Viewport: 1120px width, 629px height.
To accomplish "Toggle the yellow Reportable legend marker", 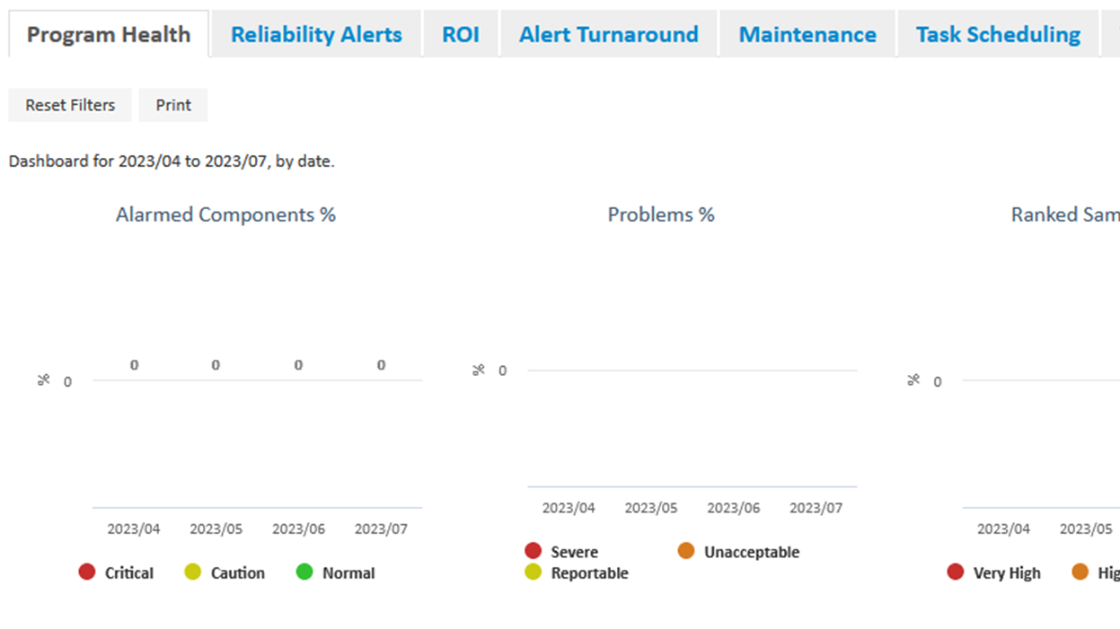I will [534, 572].
